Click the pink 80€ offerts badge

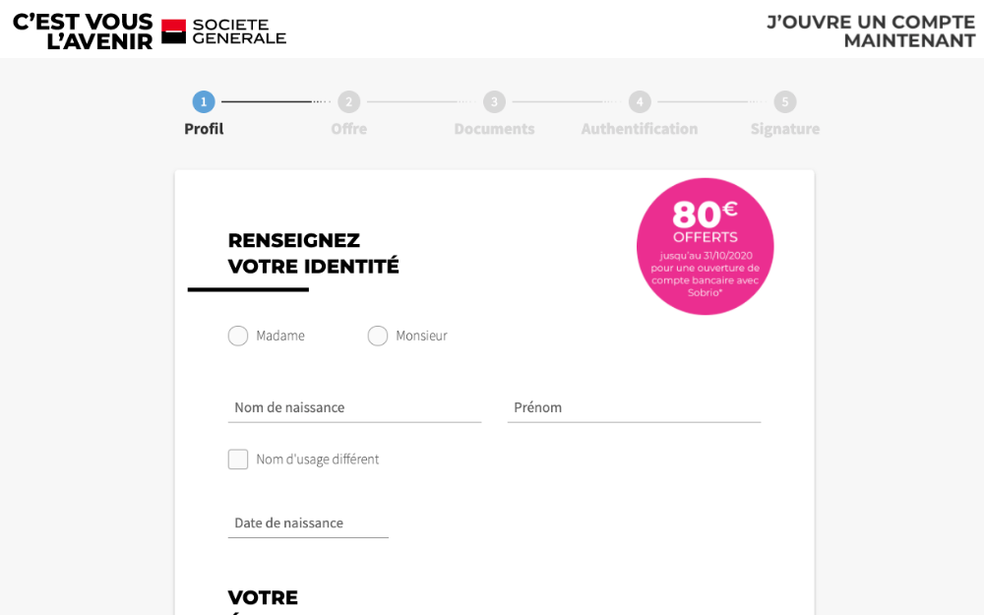(x=705, y=247)
